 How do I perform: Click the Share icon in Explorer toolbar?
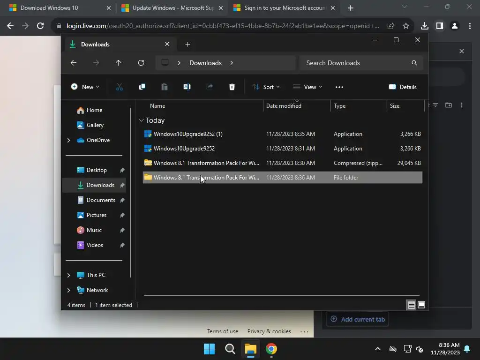pyautogui.click(x=210, y=87)
